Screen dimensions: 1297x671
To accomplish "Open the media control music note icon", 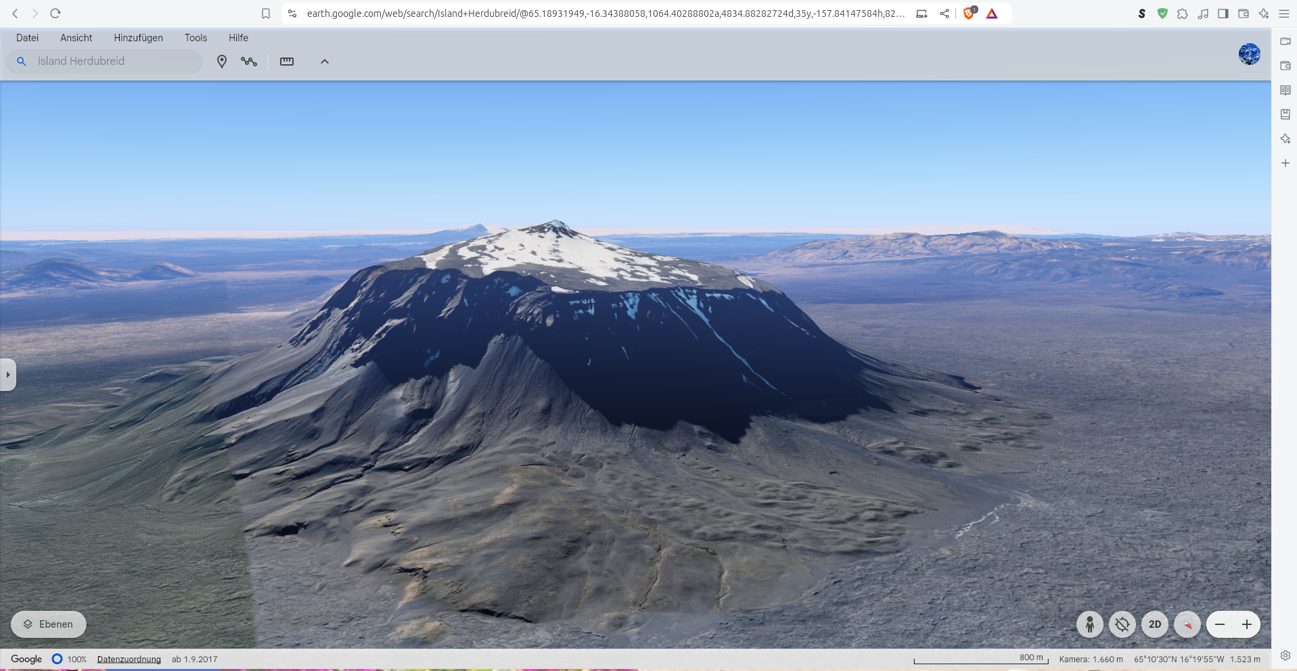I will [x=1203, y=14].
